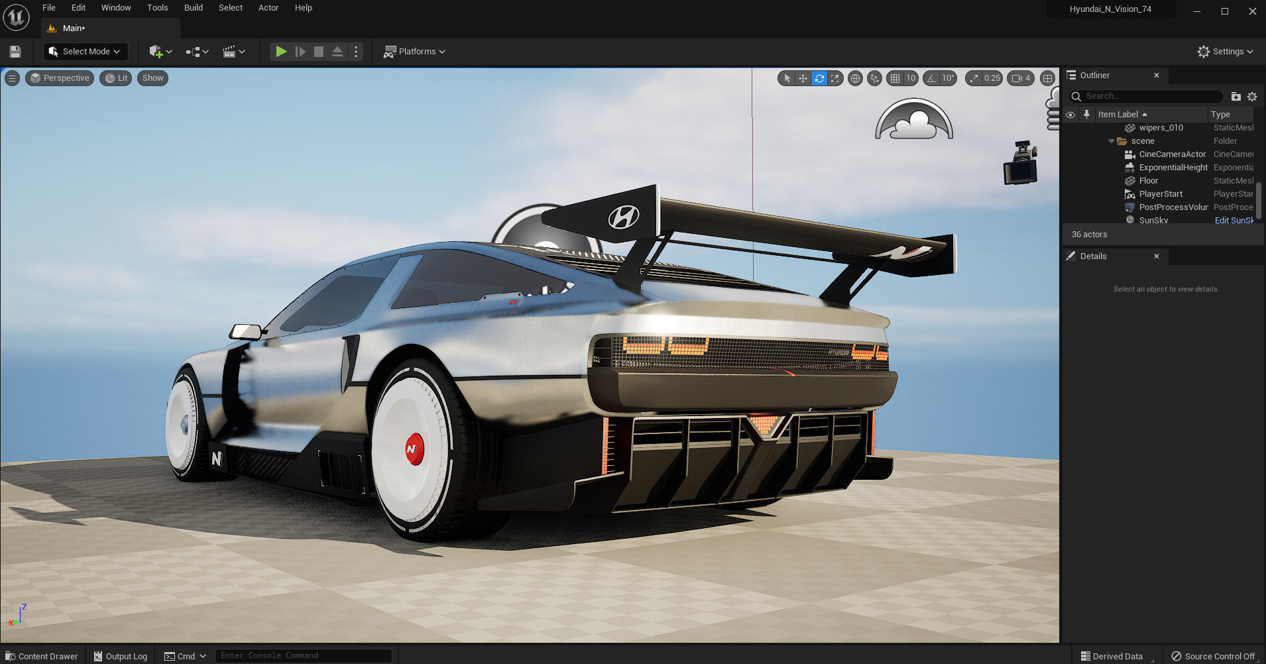
Task: Save the current level with the disk icon
Action: [x=15, y=52]
